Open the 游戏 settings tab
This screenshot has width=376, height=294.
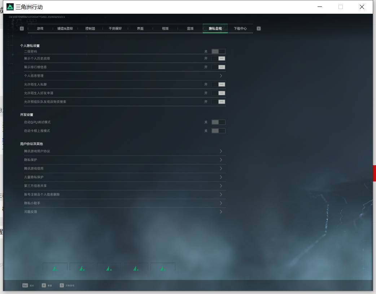[x=40, y=28]
